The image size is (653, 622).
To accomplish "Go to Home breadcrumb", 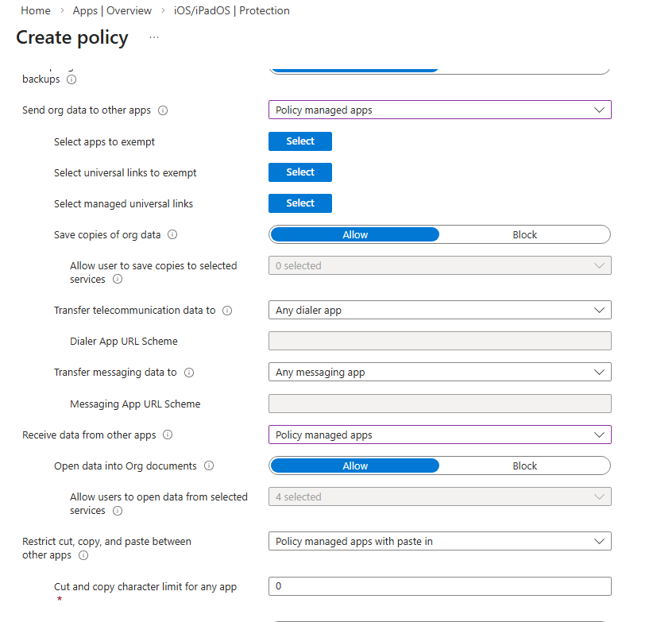I will point(36,10).
